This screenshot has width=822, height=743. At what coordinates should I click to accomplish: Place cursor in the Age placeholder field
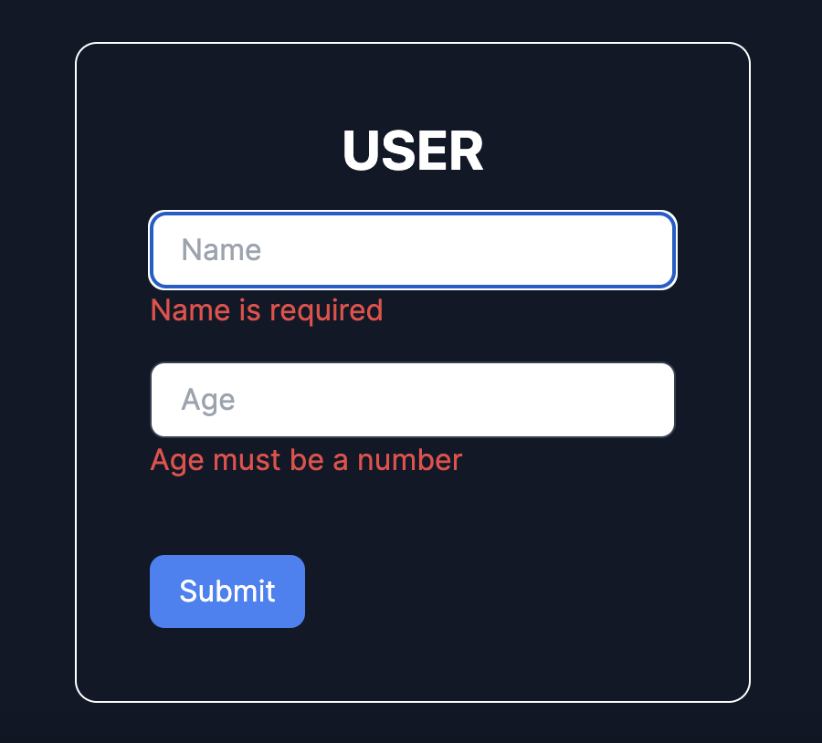point(412,400)
